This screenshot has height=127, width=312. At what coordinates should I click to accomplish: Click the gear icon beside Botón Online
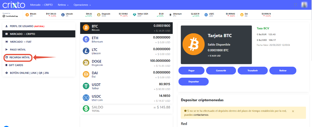point(7,73)
